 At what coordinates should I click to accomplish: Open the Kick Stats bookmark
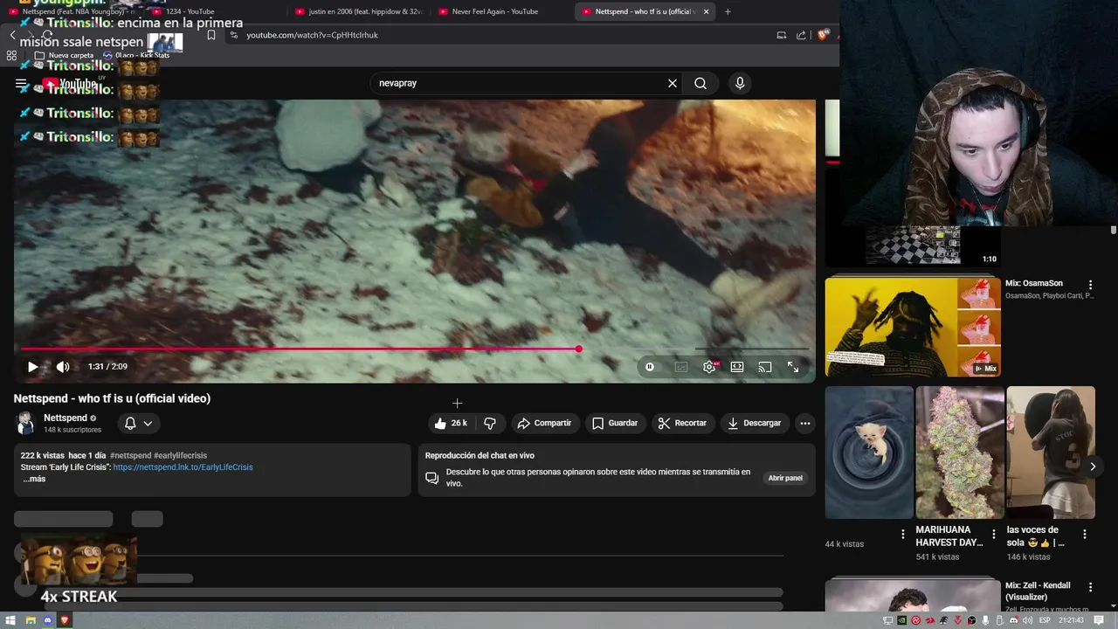136,55
